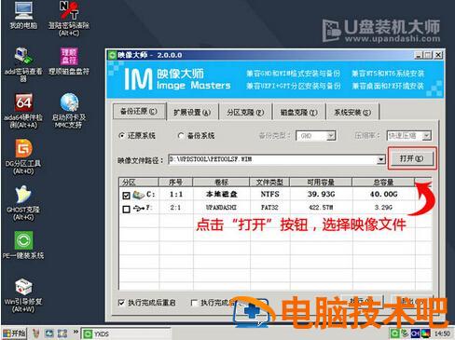Minimize the 映像大师 window
The width and height of the screenshot is (455, 340).
click(x=419, y=55)
